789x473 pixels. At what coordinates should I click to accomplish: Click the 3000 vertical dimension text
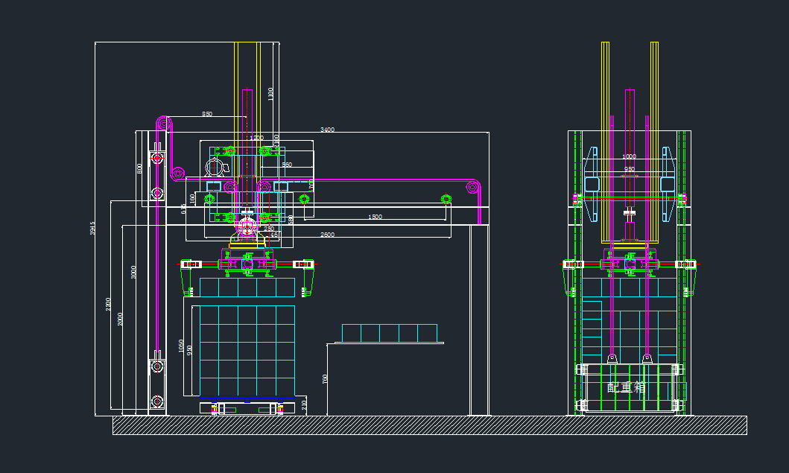point(133,272)
